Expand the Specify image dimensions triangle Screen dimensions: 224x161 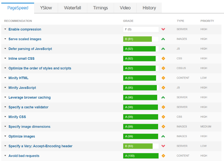pos(5,127)
